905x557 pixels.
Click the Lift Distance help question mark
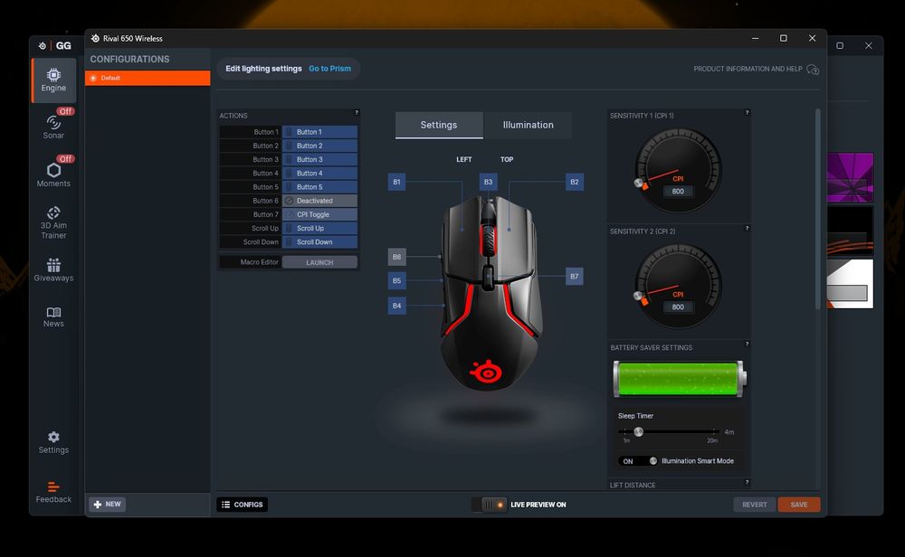[x=747, y=482]
